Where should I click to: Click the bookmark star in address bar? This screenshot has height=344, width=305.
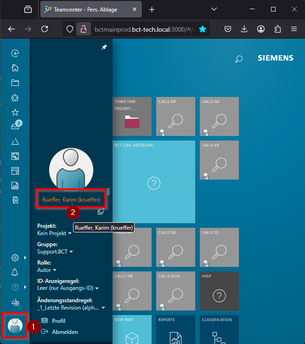tap(203, 29)
